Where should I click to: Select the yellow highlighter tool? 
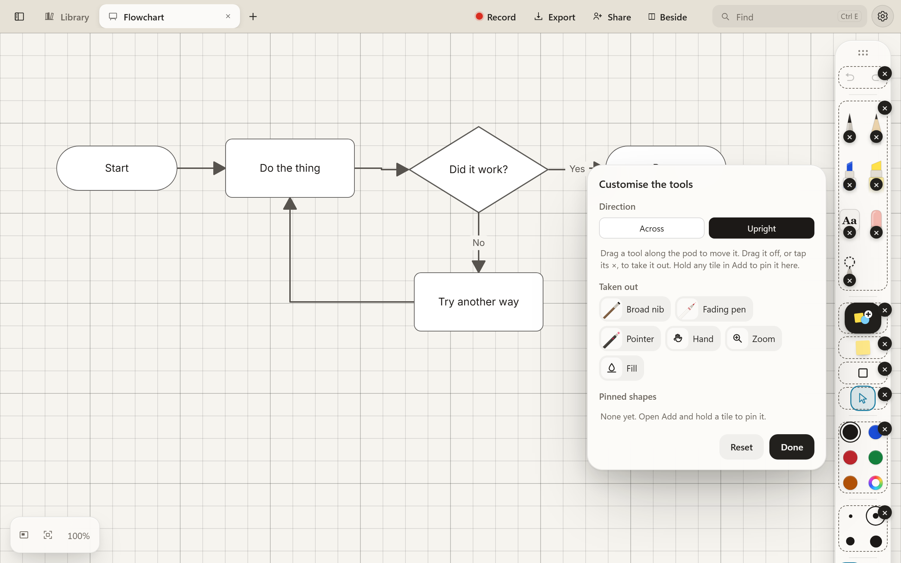click(876, 171)
